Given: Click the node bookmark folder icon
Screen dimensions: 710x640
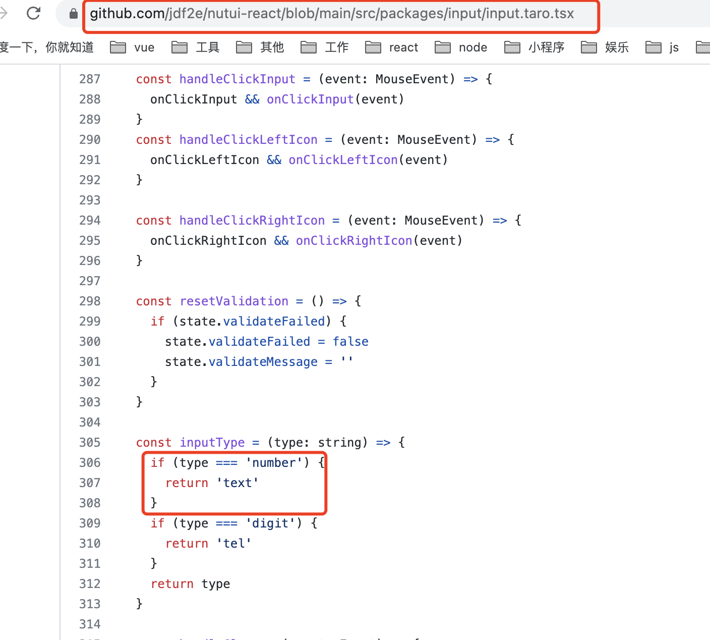Looking at the screenshot, I should coord(443,47).
